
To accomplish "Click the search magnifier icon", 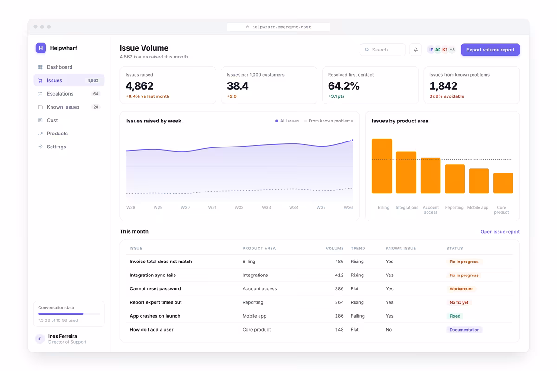I will (x=367, y=50).
